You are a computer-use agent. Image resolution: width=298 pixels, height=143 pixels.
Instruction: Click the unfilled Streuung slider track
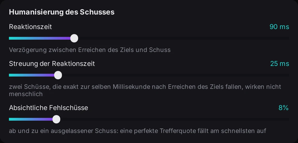[176, 75]
